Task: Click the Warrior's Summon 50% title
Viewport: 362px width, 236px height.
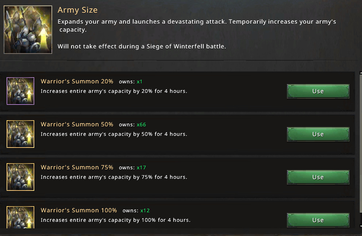Action: pos(77,125)
